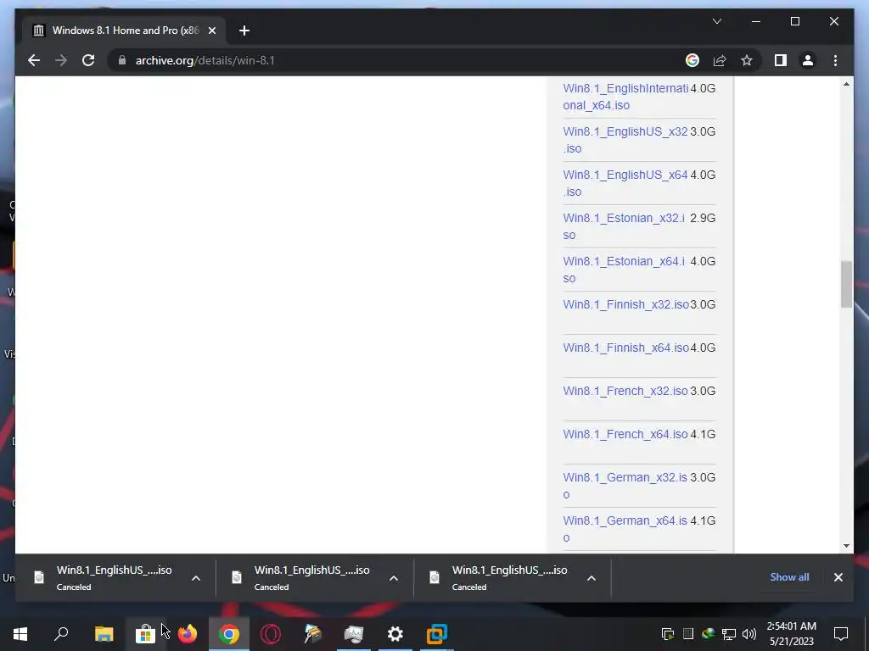Share this page icon

pos(720,60)
